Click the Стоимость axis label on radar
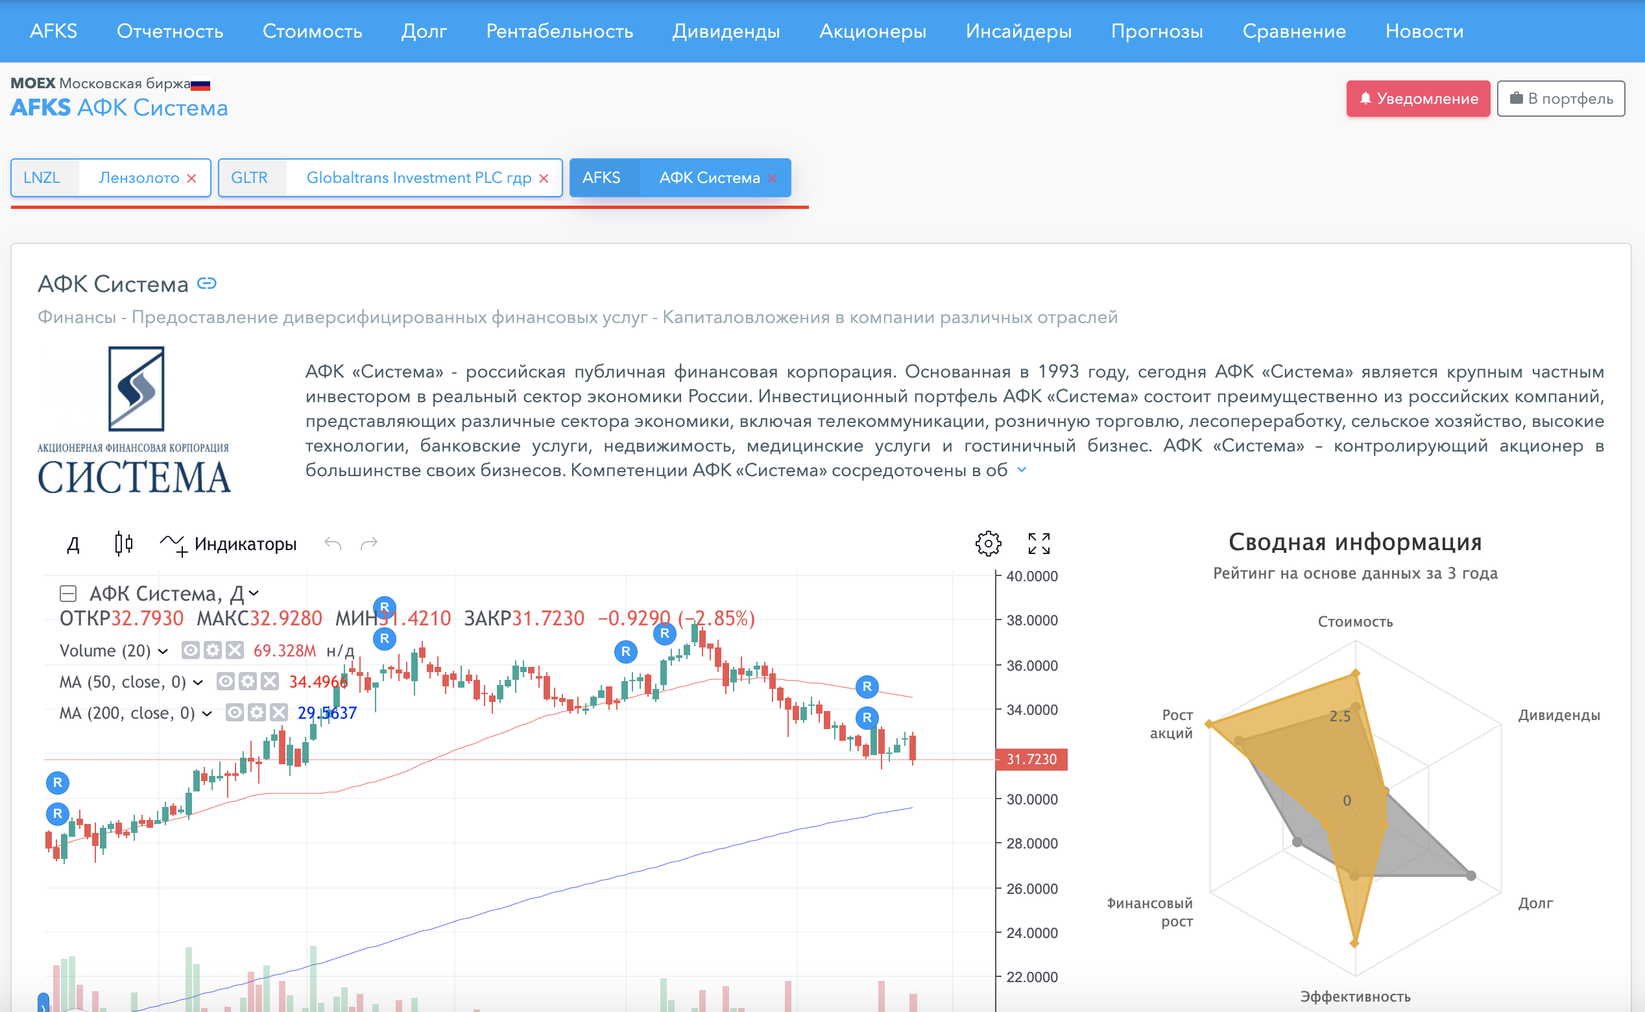The height and width of the screenshot is (1012, 1645). pos(1355,621)
